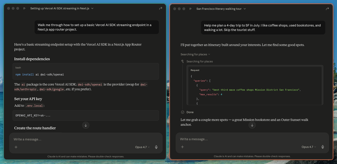The height and width of the screenshot is (164, 337).
Task: Toggle sidebar icon in left Vercel window
Action: [x=24, y=8]
